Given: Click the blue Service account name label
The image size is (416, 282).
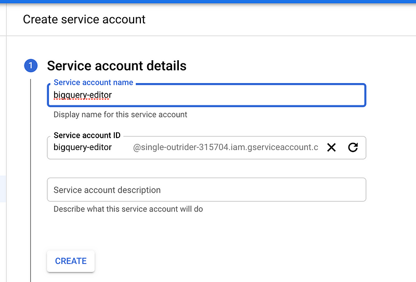Looking at the screenshot, I should (x=93, y=83).
